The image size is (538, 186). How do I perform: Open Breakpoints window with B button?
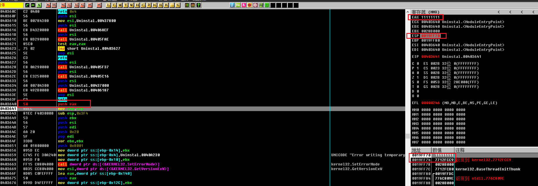[x=161, y=5]
